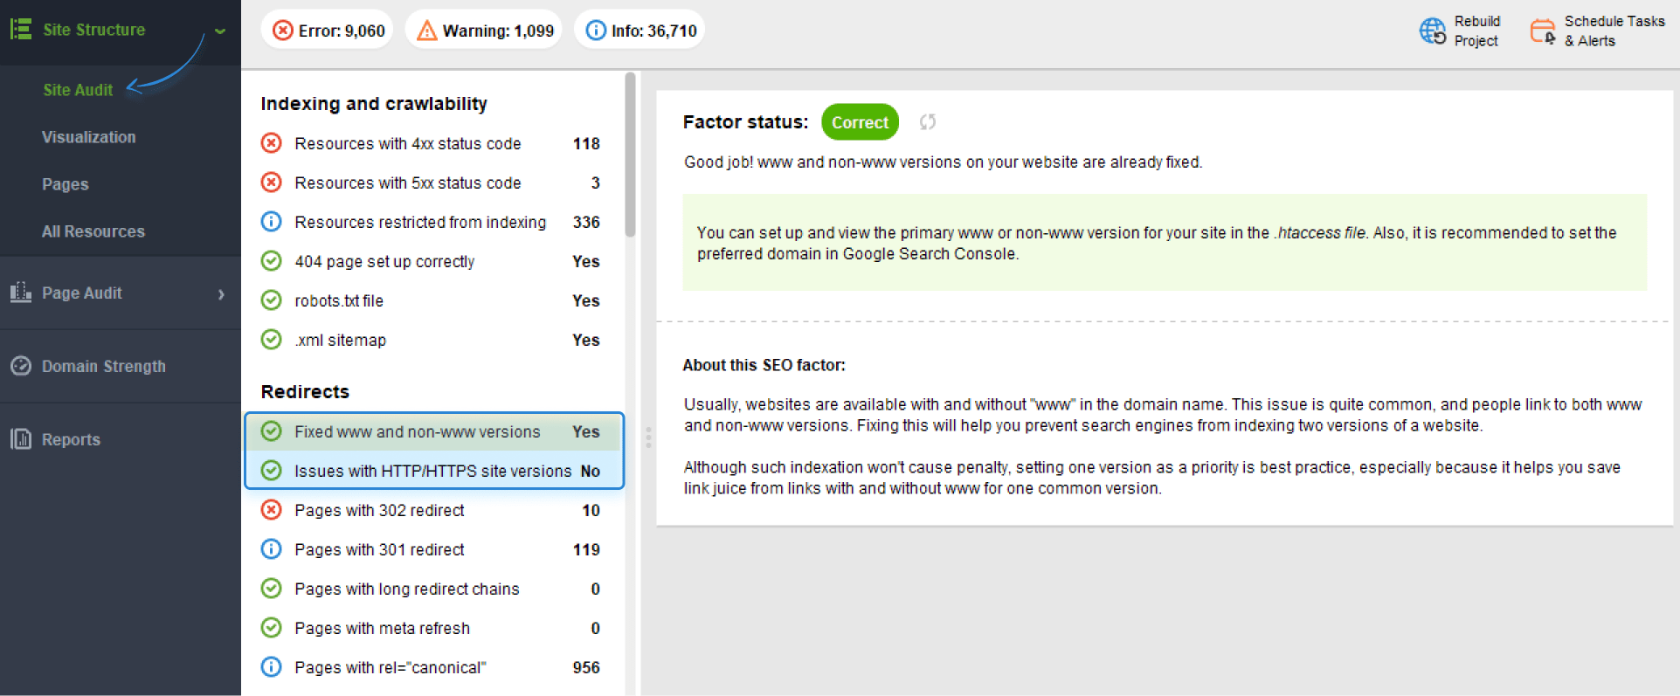This screenshot has height=696, width=1680.
Task: Click the blue info icon in Info pill
Action: tap(596, 31)
